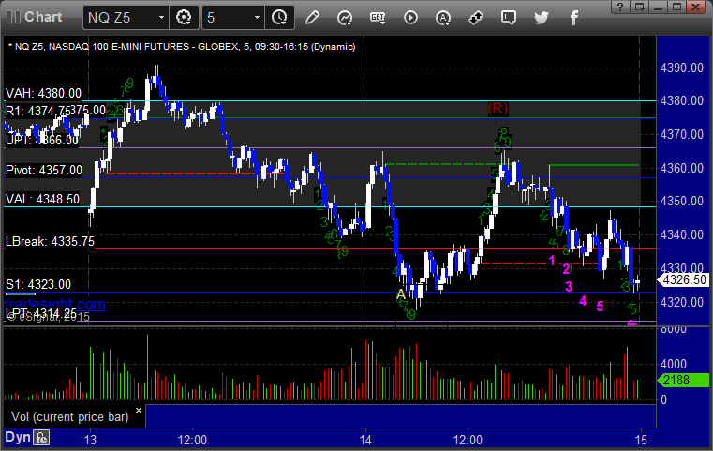Image resolution: width=713 pixels, height=451 pixels.
Task: Expand the NQ Z5 symbol dropdown arrow
Action: coord(161,18)
